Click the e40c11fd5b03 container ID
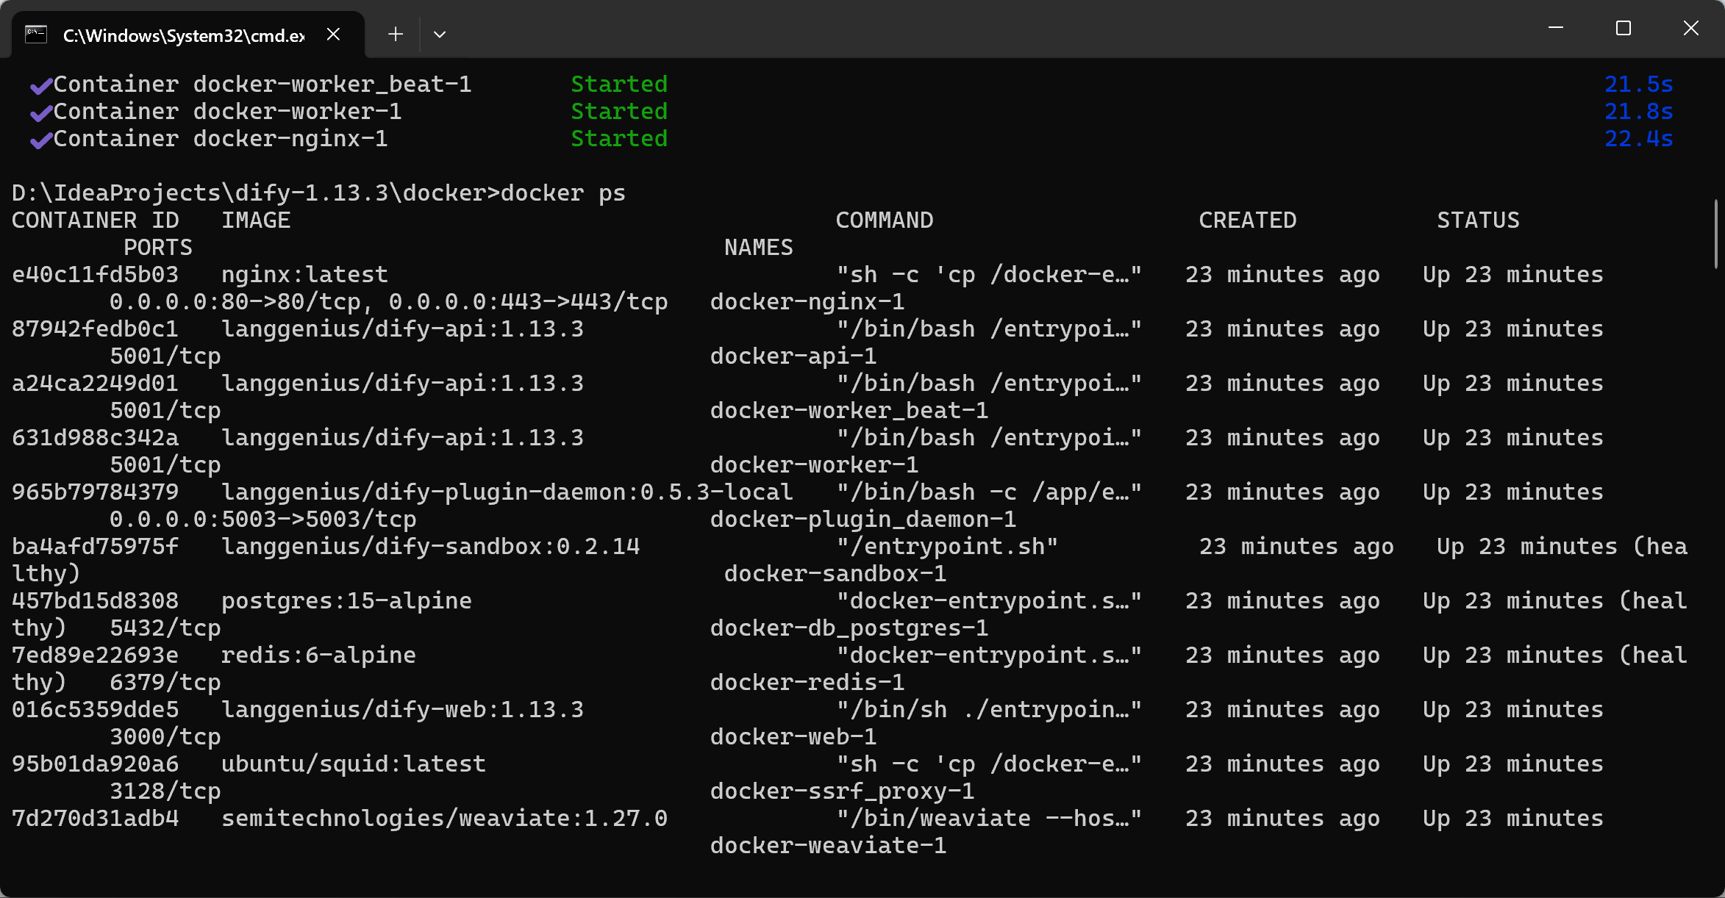 [96, 275]
